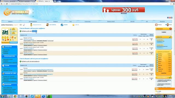
Task: Select the blue tab under the ZM Nation avatar
Action: pyautogui.click(x=13, y=42)
